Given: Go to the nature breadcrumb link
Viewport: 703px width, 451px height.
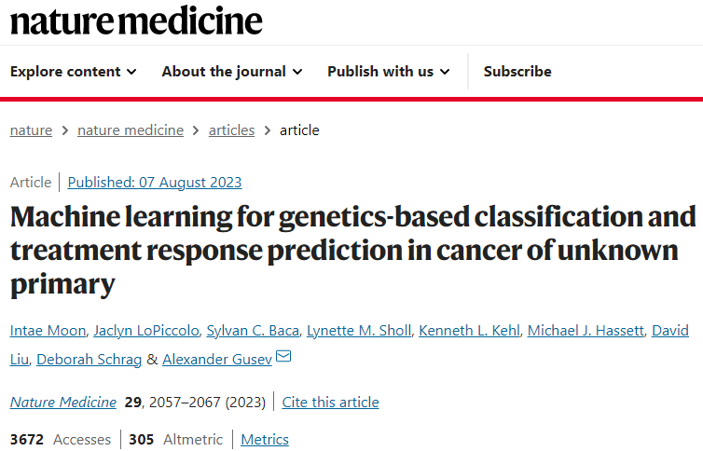Looking at the screenshot, I should click(31, 130).
